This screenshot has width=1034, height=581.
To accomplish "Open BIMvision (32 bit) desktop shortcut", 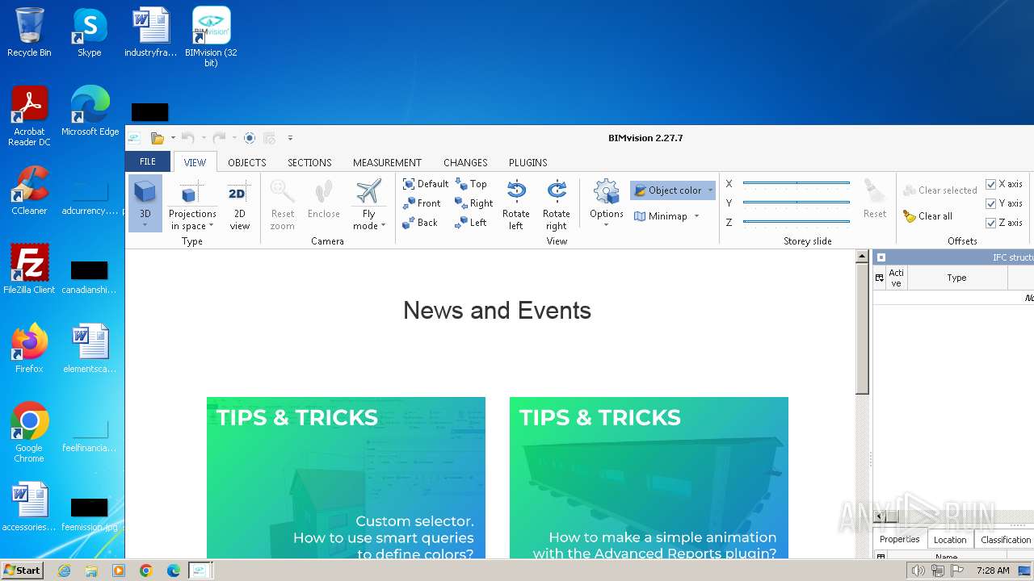I will click(x=211, y=37).
